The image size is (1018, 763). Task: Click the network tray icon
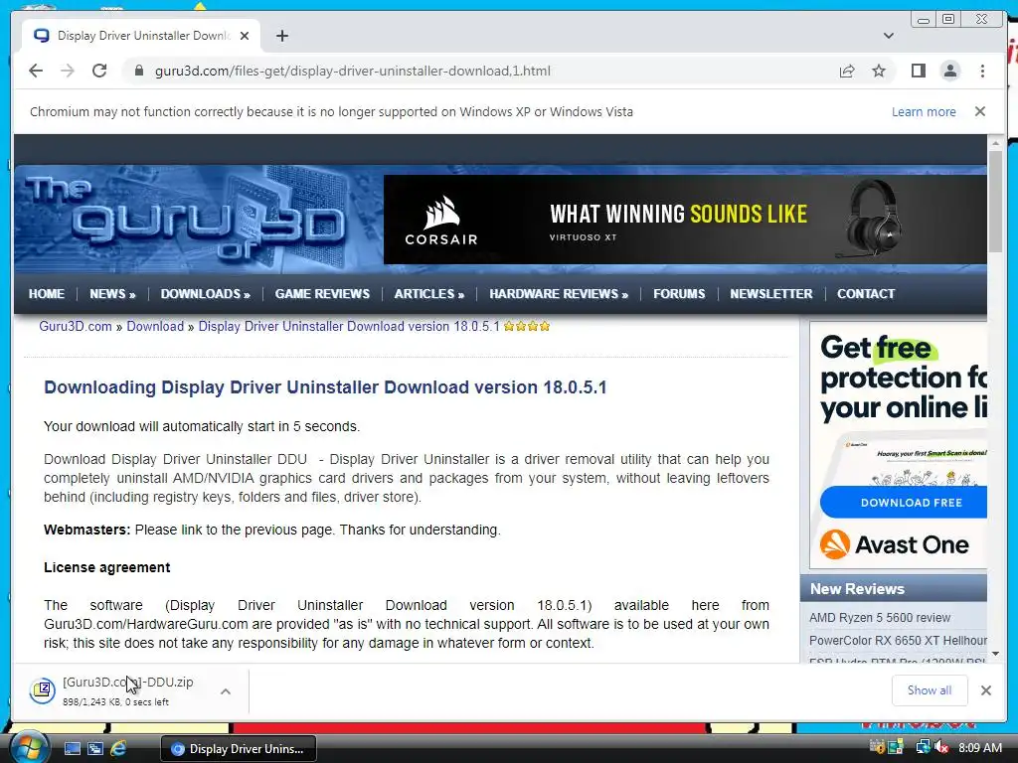tap(922, 747)
